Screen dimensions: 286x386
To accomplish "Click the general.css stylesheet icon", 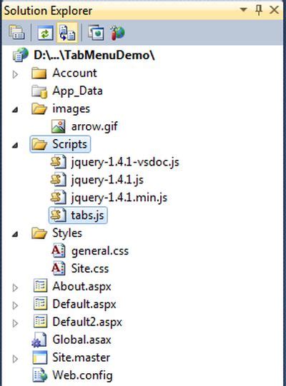I will click(59, 250).
